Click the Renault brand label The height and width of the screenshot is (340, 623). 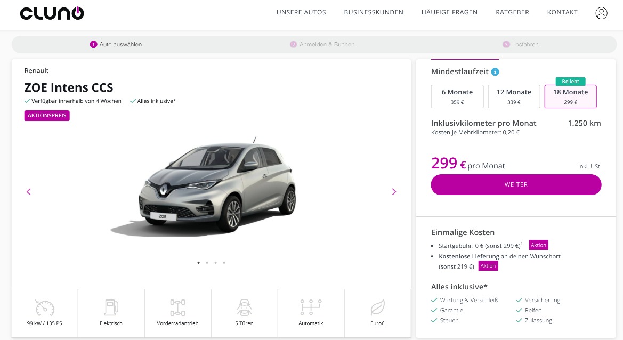tap(36, 71)
